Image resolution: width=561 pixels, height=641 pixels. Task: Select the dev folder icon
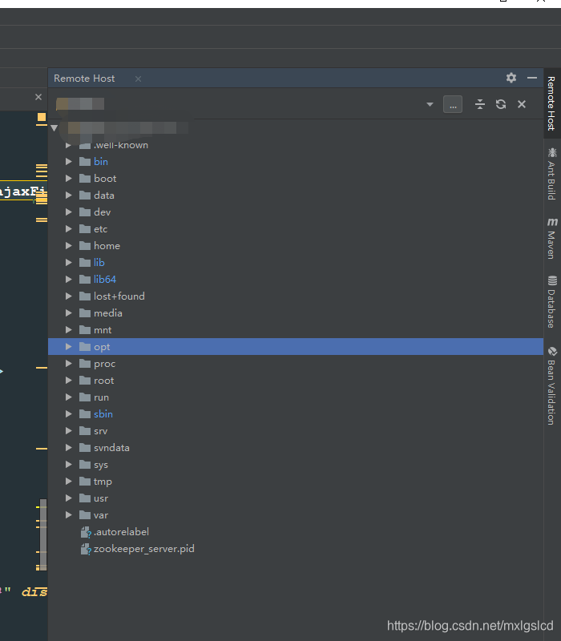click(85, 212)
